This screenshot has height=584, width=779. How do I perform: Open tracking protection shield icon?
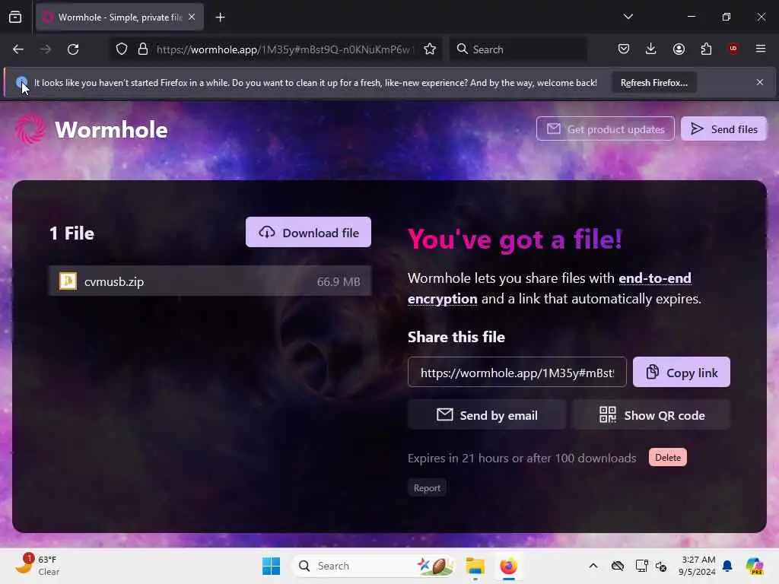[x=122, y=49]
